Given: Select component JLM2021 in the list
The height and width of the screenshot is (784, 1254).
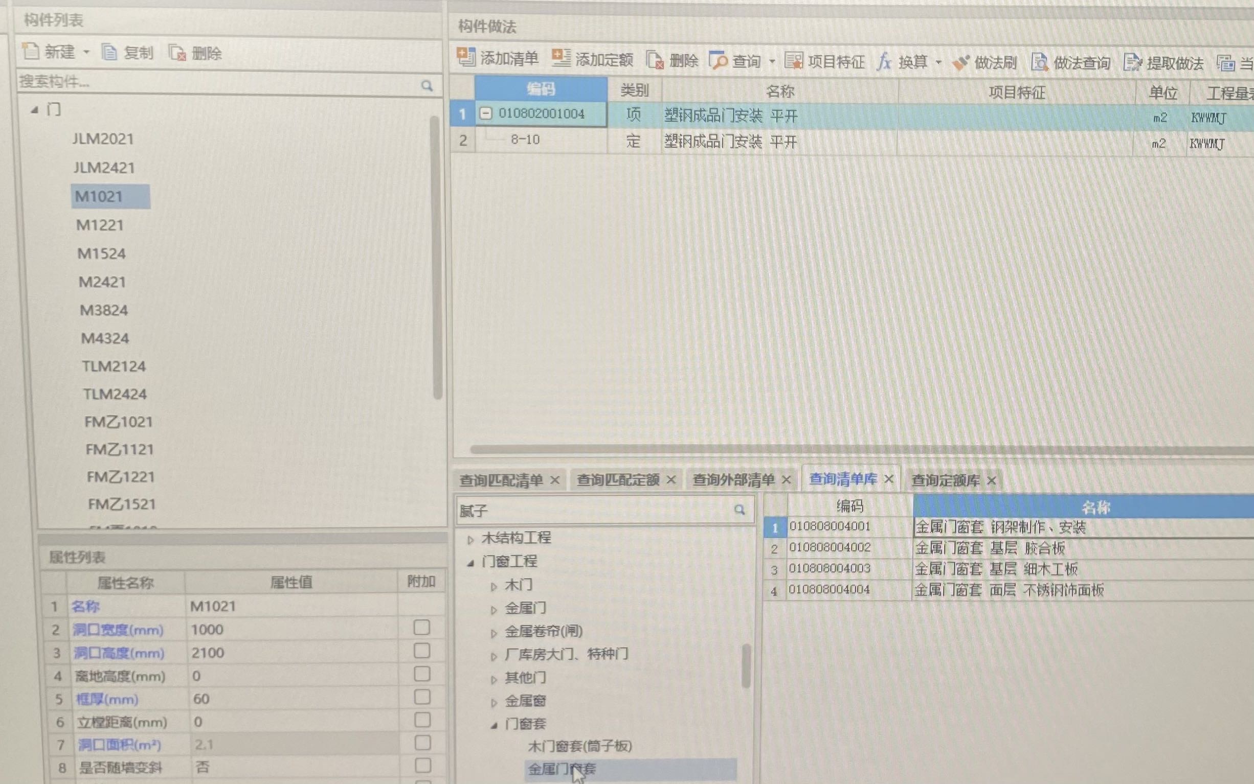Looking at the screenshot, I should (x=103, y=139).
